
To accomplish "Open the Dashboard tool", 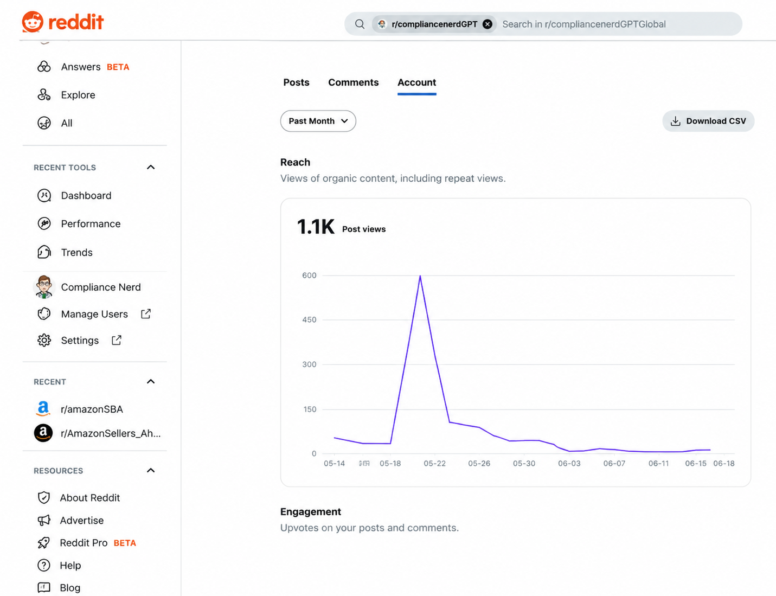I will click(x=86, y=195).
